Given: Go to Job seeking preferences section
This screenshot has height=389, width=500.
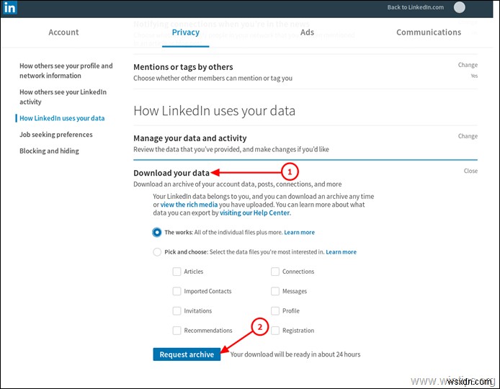Looking at the screenshot, I should (x=56, y=135).
